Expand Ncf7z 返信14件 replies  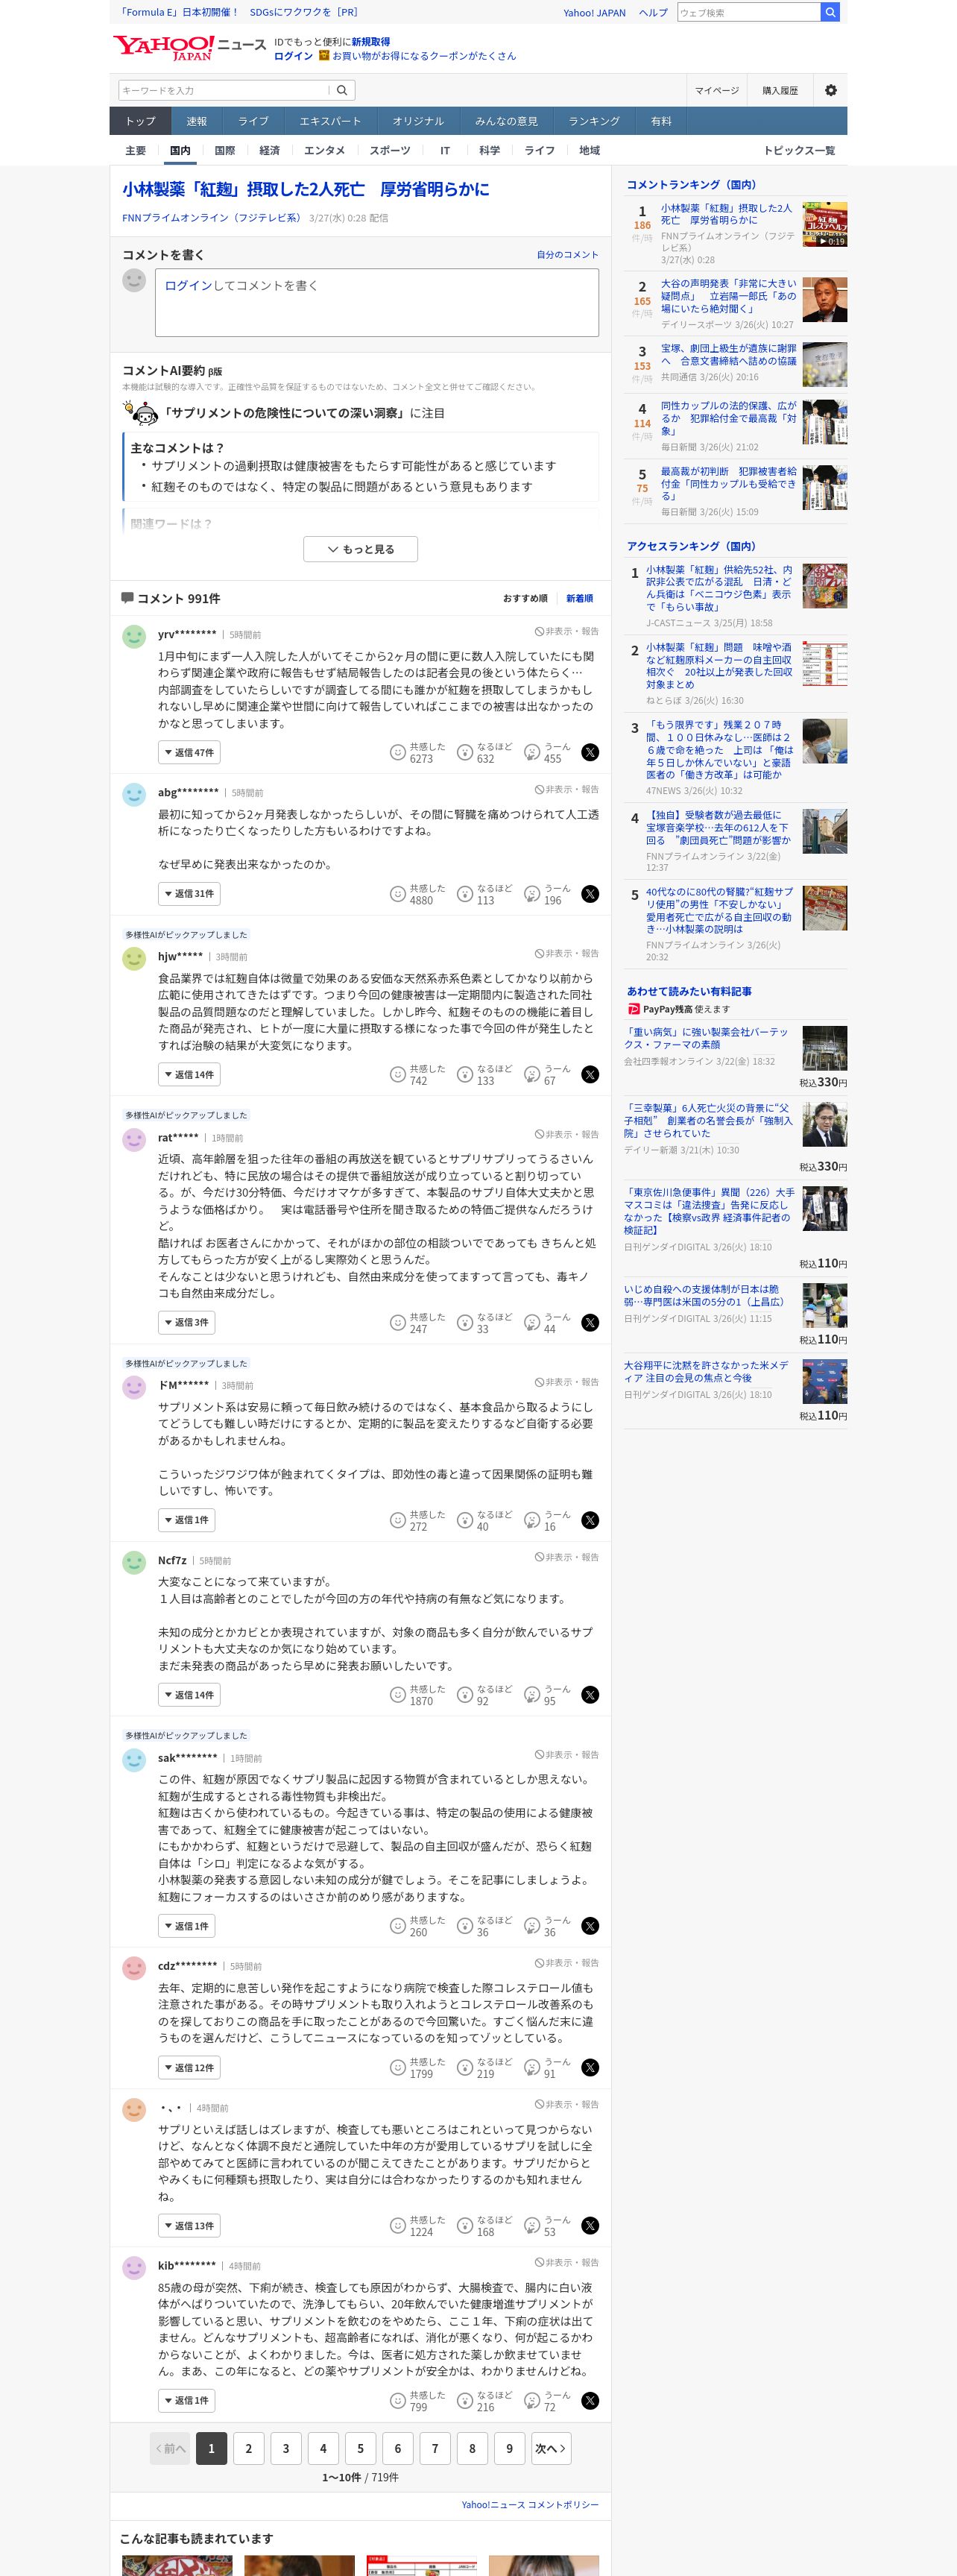[189, 1695]
